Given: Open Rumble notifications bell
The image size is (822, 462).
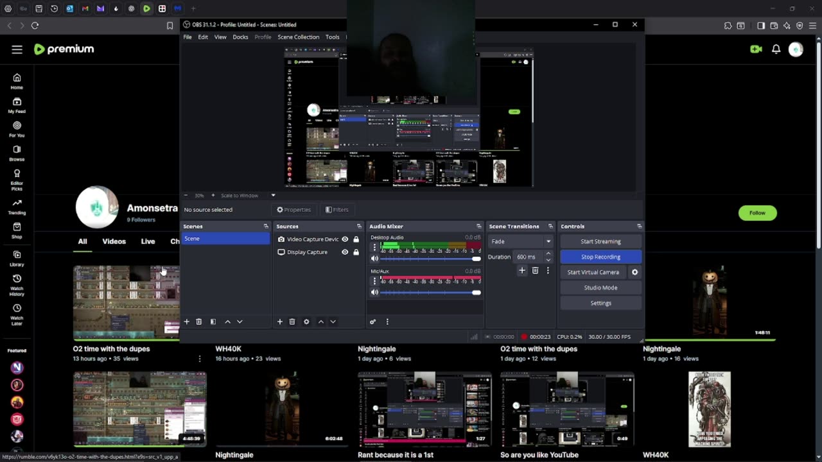Looking at the screenshot, I should pyautogui.click(x=776, y=49).
